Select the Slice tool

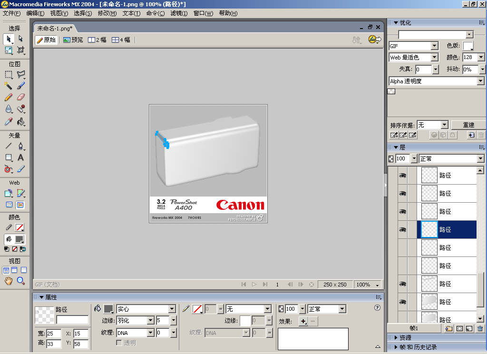coord(21,193)
